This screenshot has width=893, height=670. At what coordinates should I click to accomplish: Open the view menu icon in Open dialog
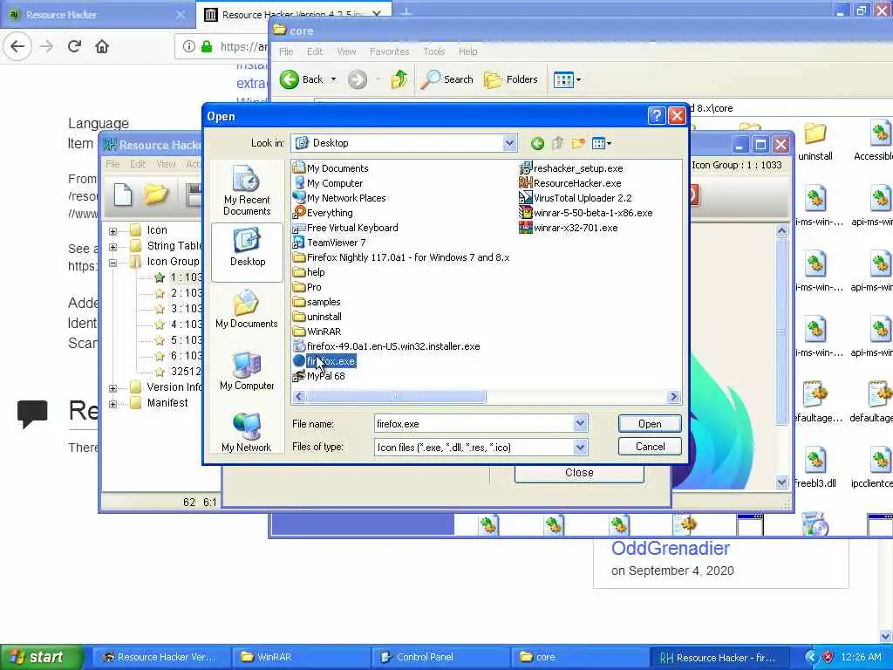pos(601,144)
